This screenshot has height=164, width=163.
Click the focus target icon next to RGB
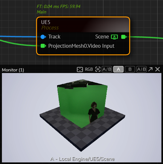(x=98, y=69)
